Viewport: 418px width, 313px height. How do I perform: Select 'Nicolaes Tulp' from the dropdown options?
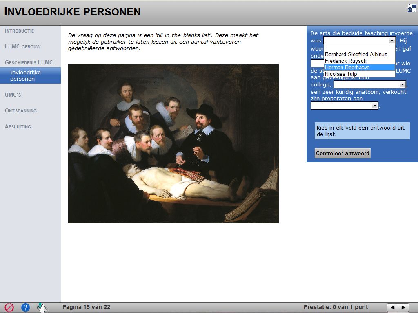pos(359,74)
